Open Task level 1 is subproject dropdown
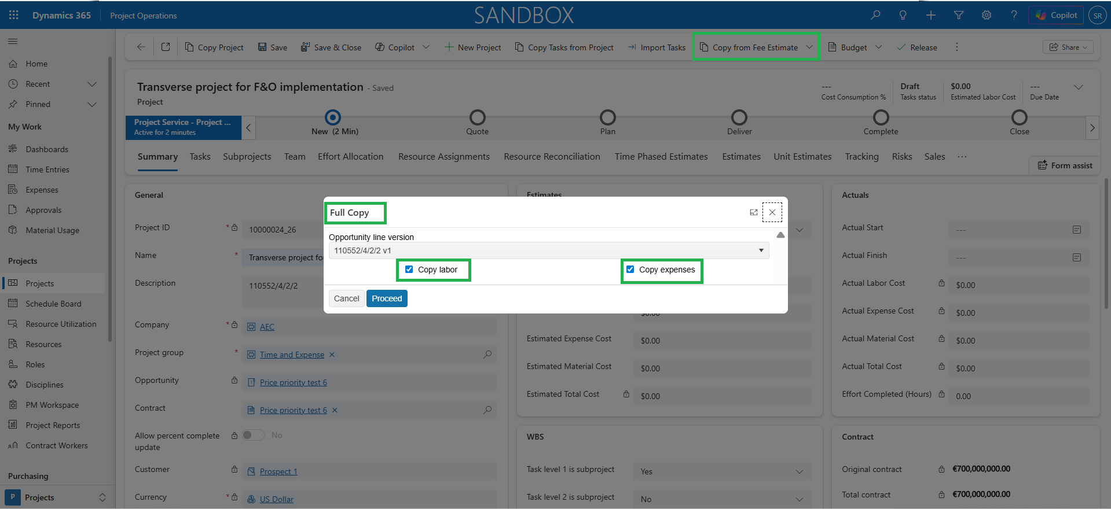Viewport: 1111px width, 509px height. [721, 471]
